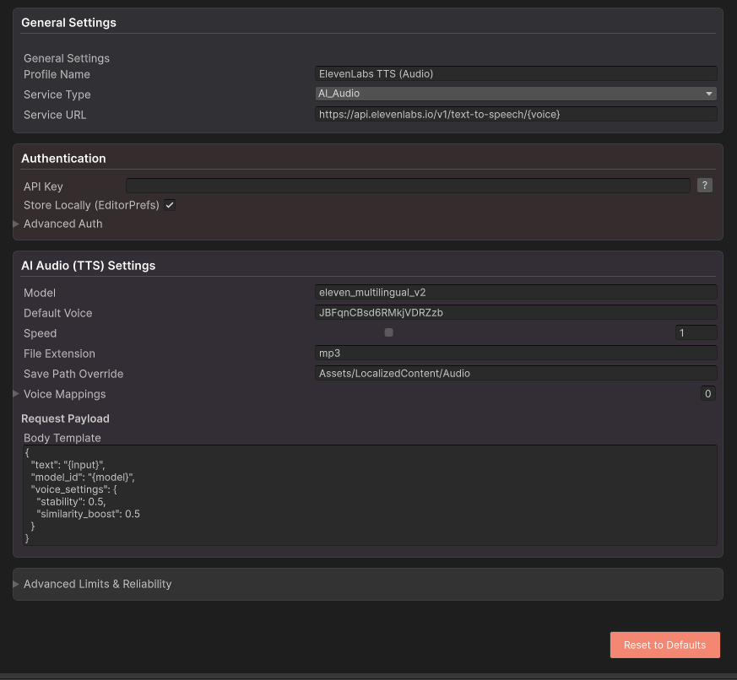Viewport: 737px width, 680px height.
Task: Click the General Settings section header
Action: tap(68, 23)
